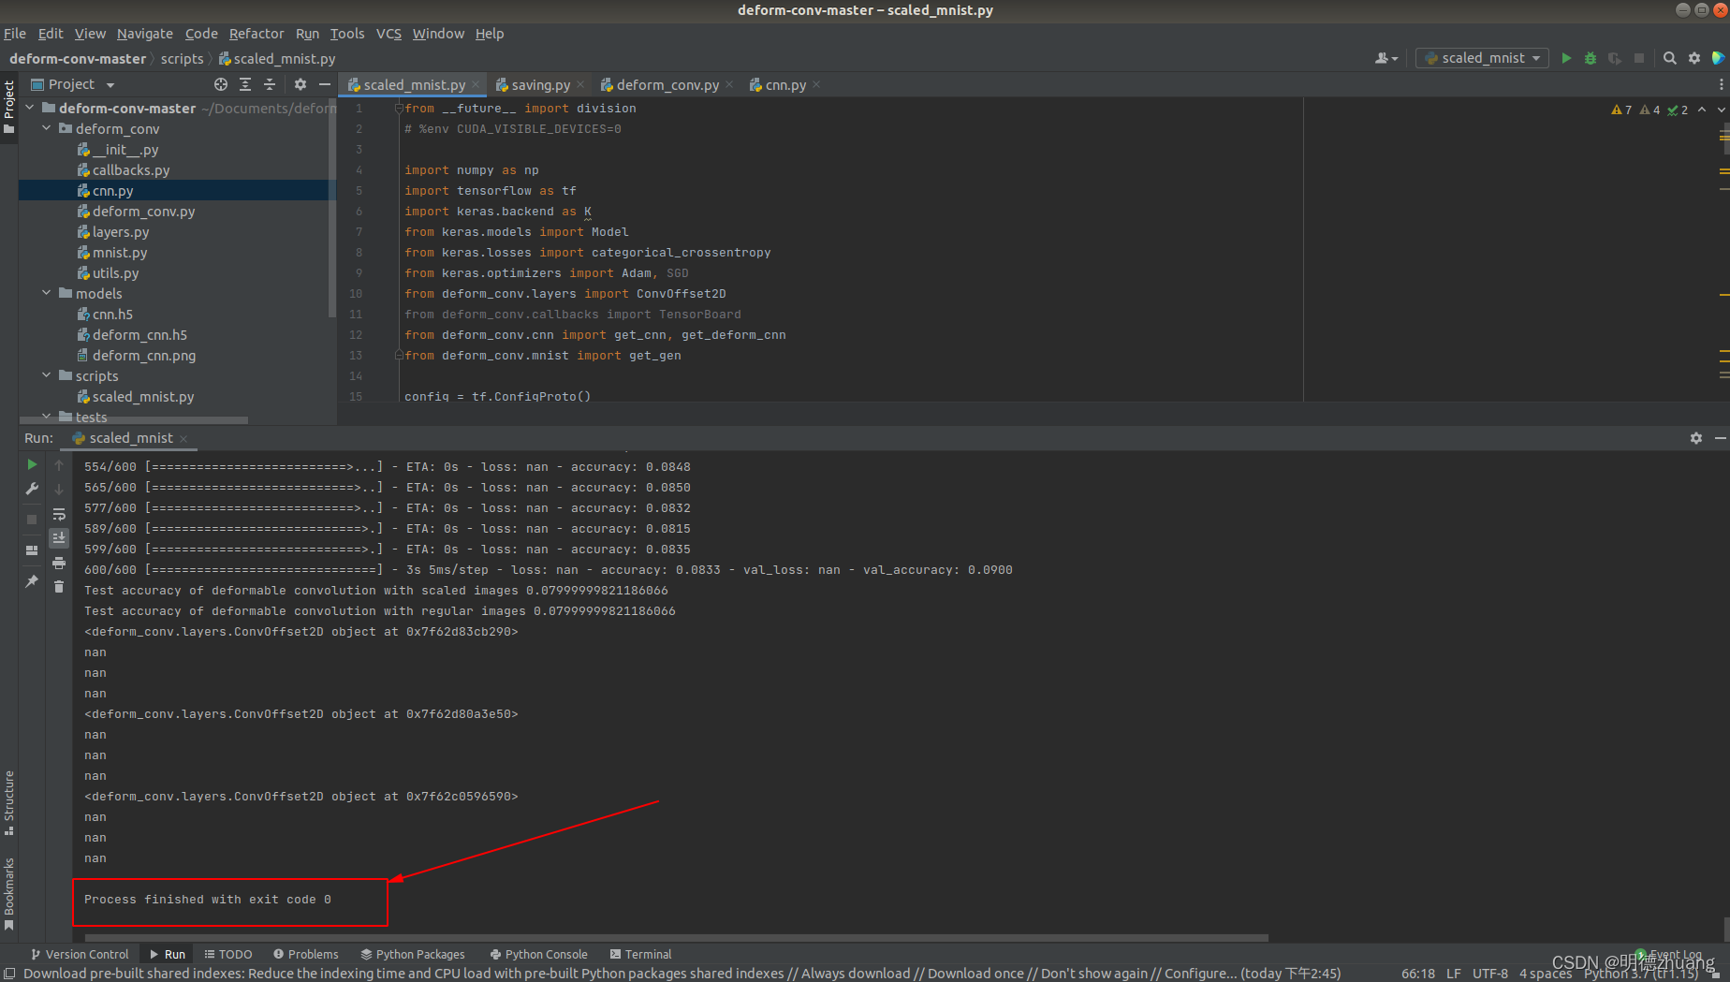Open run configuration wrench icon in Run panel
The width and height of the screenshot is (1730, 982).
(x=32, y=489)
